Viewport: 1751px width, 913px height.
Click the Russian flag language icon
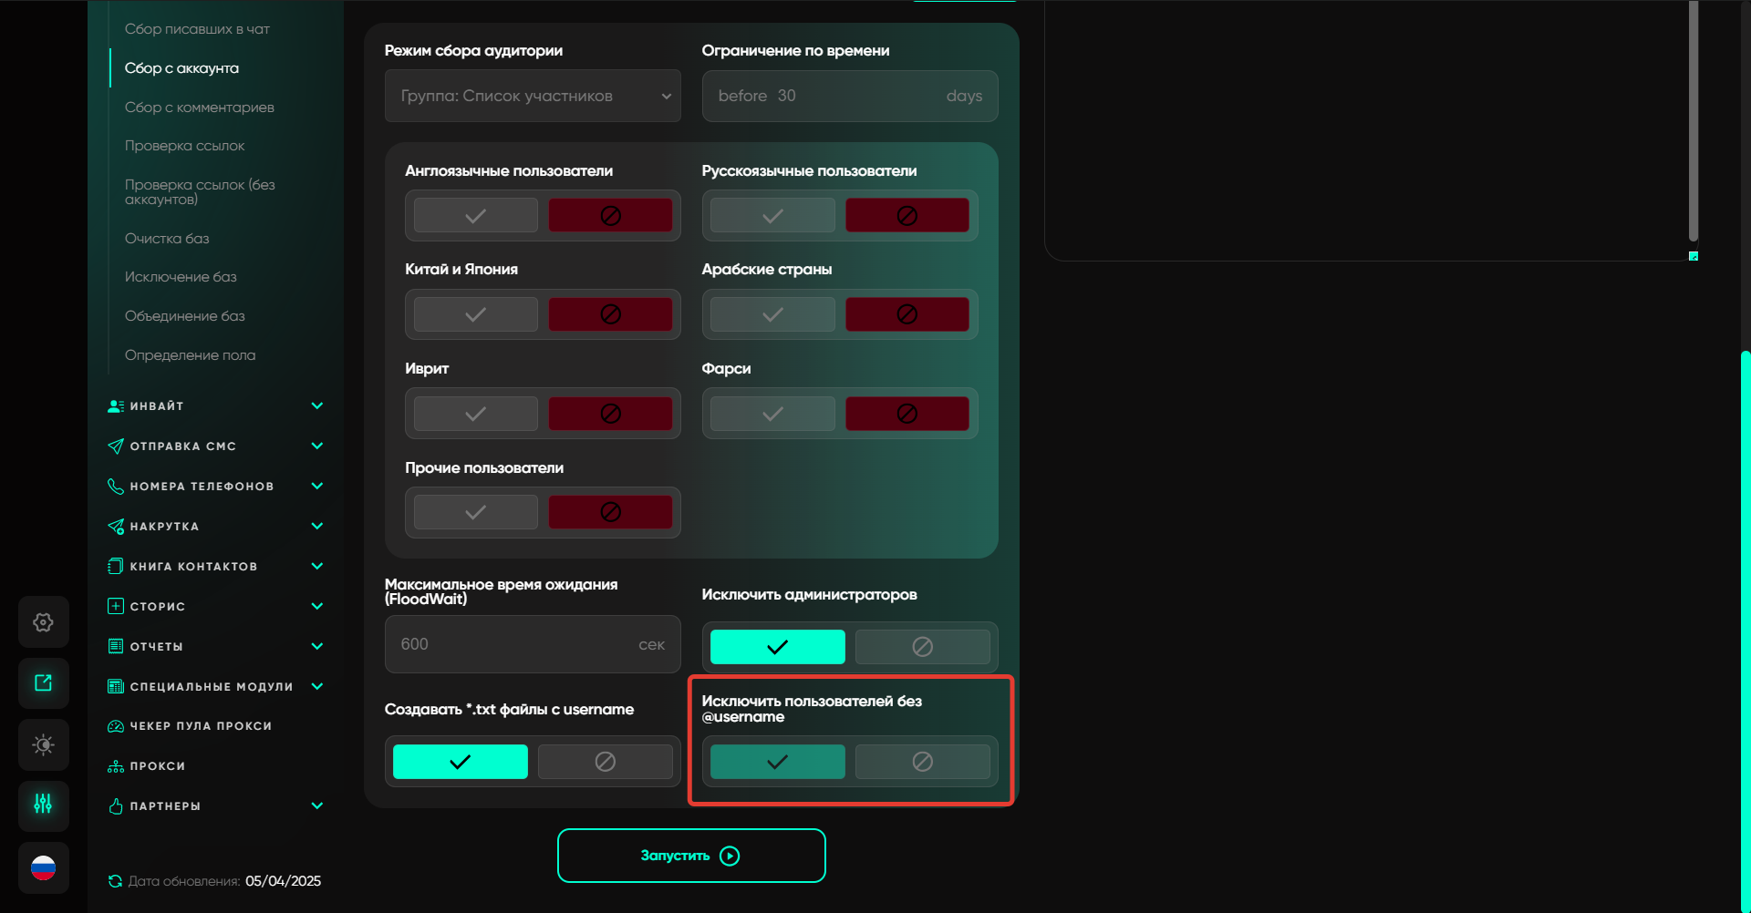click(43, 868)
